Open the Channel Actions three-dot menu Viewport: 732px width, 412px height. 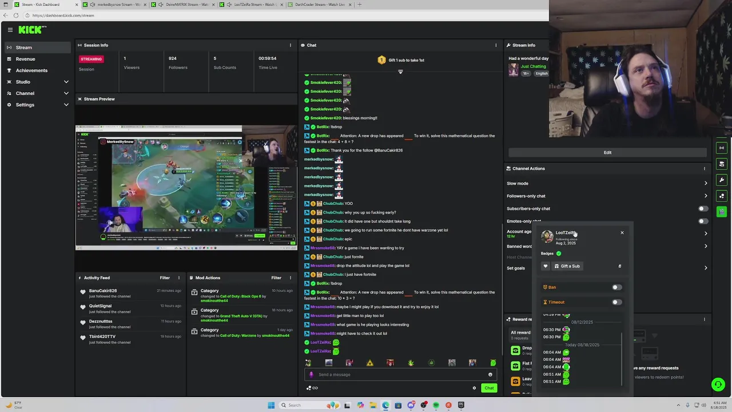(x=704, y=169)
